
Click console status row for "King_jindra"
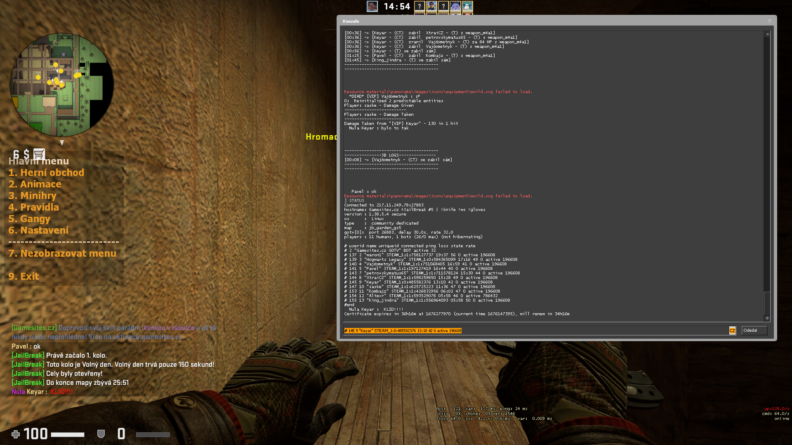tap(427, 300)
